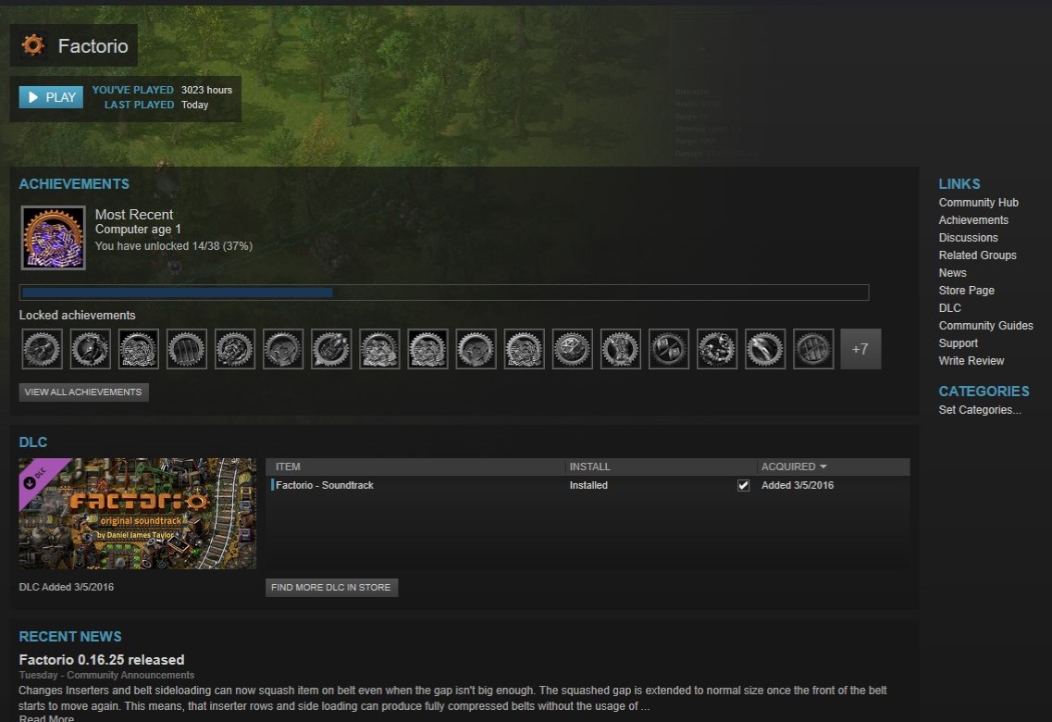This screenshot has height=722, width=1052.
Task: Select the sixth locked achievement icon
Action: click(283, 349)
